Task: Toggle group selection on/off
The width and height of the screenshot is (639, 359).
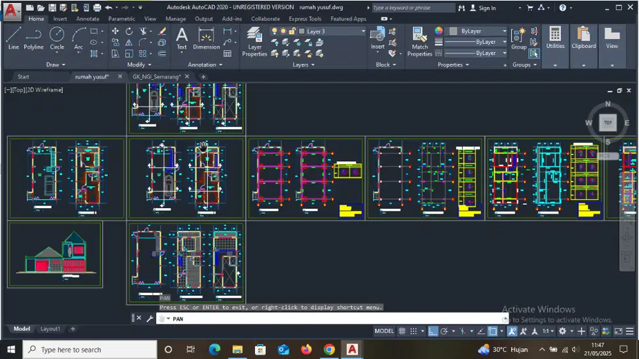Action: tap(534, 54)
